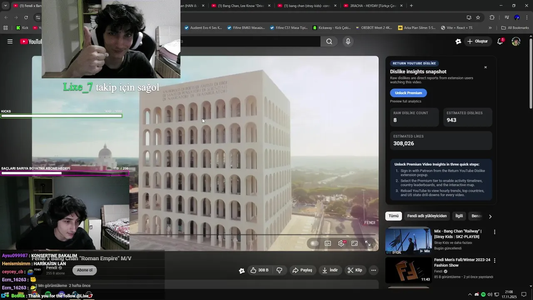This screenshot has height=300, width=533.
Task: Click Abone ol subscribe button
Action: point(85,270)
